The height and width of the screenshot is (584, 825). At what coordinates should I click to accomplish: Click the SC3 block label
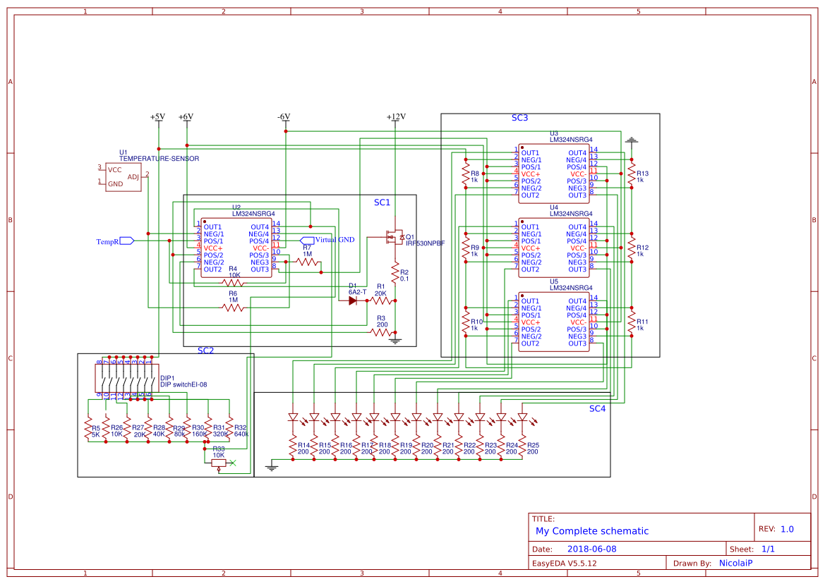click(520, 118)
